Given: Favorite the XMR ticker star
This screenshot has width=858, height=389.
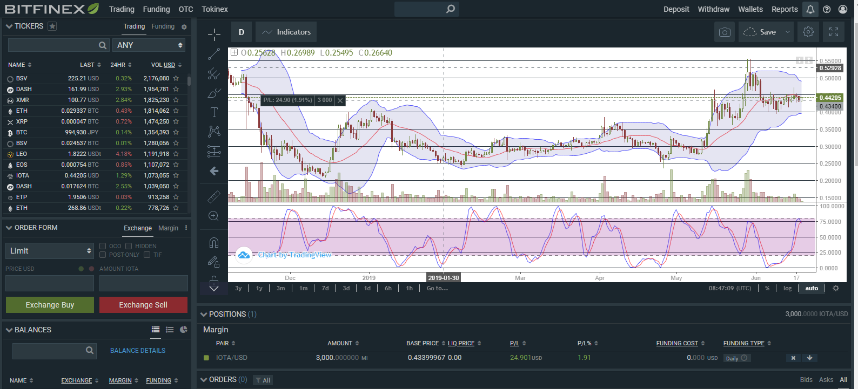Looking at the screenshot, I should click(x=176, y=100).
